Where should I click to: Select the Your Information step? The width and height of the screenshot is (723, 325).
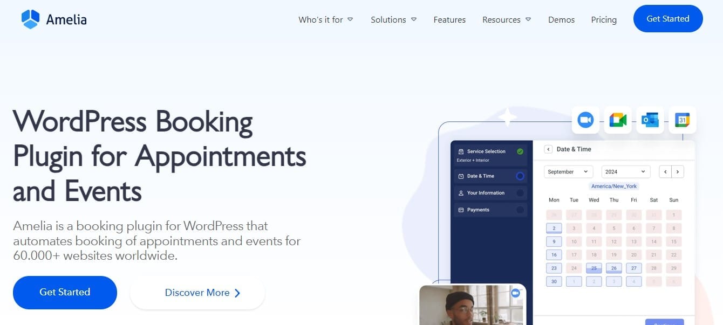[490, 193]
